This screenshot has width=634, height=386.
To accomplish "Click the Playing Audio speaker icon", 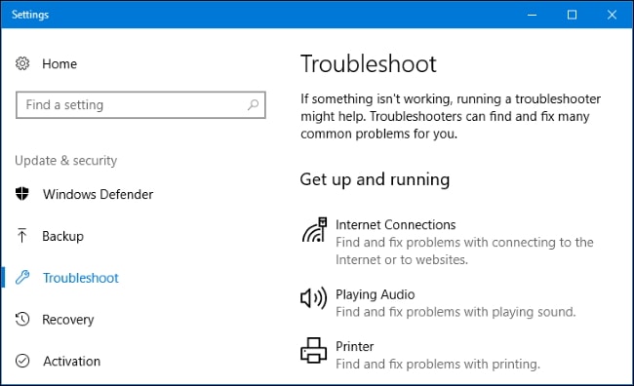I will click(313, 298).
